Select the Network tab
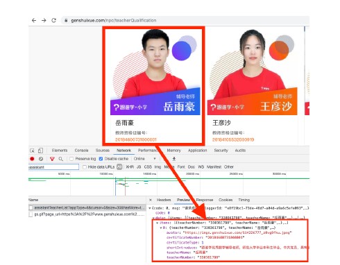 [124, 151]
